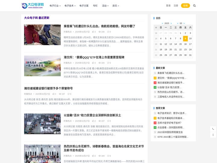Click the airplane needle article thumbnail
217x163 pixels.
tap(42, 35)
